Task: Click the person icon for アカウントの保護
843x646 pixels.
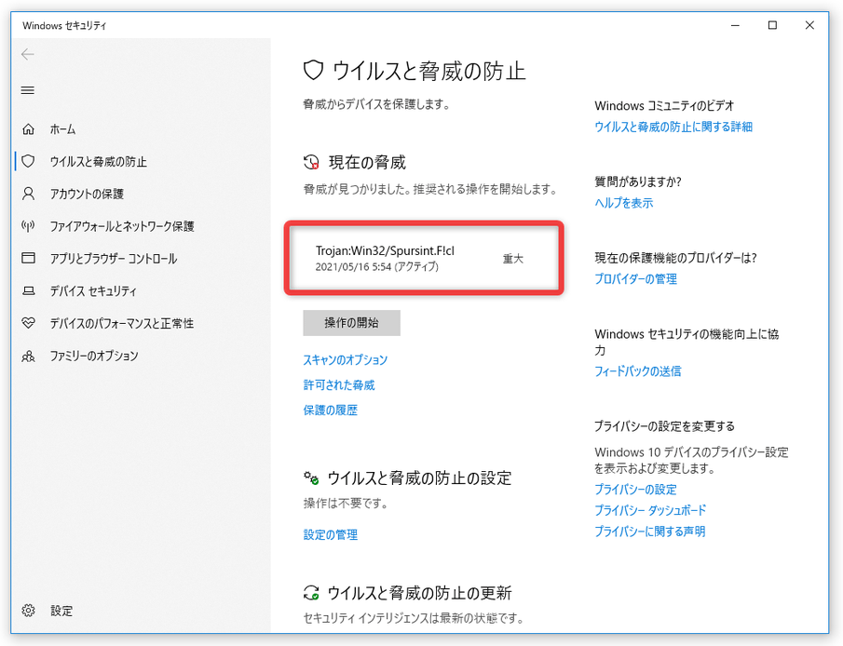Action: tap(28, 194)
